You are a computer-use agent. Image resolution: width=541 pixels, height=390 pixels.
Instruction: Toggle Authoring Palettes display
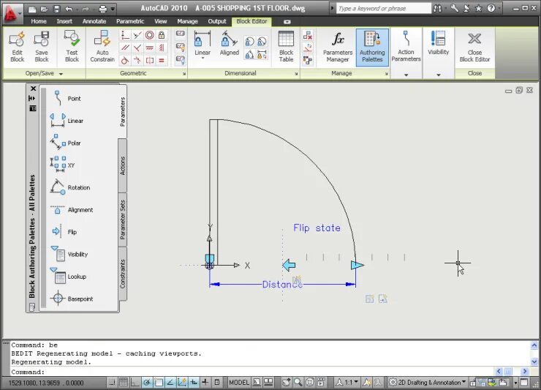coord(372,47)
